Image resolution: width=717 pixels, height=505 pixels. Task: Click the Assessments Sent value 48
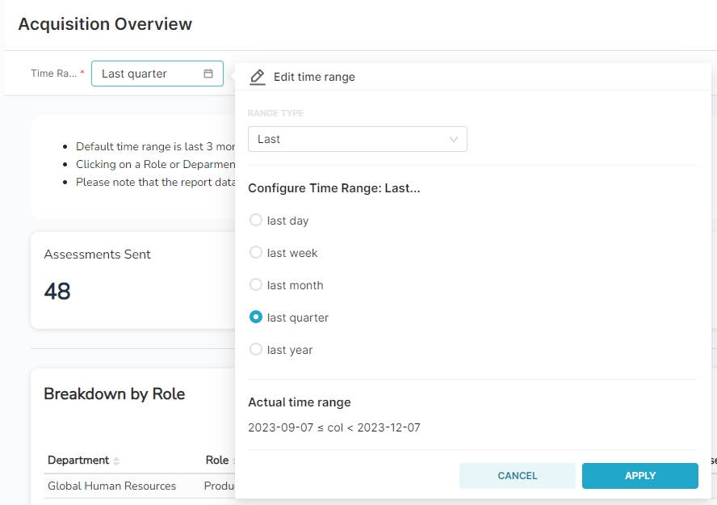(57, 291)
